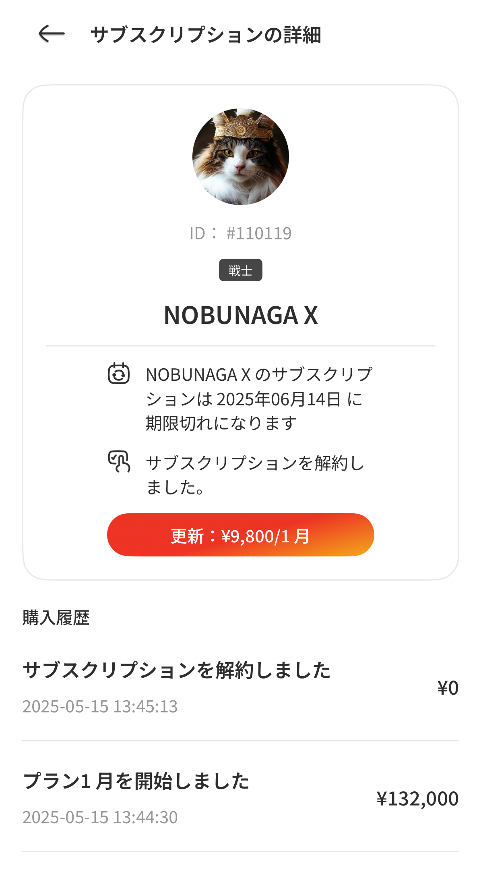Open the プラン1 月を開始しました history entry

coord(136,781)
